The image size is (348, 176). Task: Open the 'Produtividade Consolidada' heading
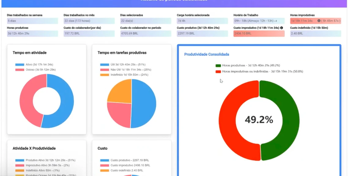tap(207, 55)
